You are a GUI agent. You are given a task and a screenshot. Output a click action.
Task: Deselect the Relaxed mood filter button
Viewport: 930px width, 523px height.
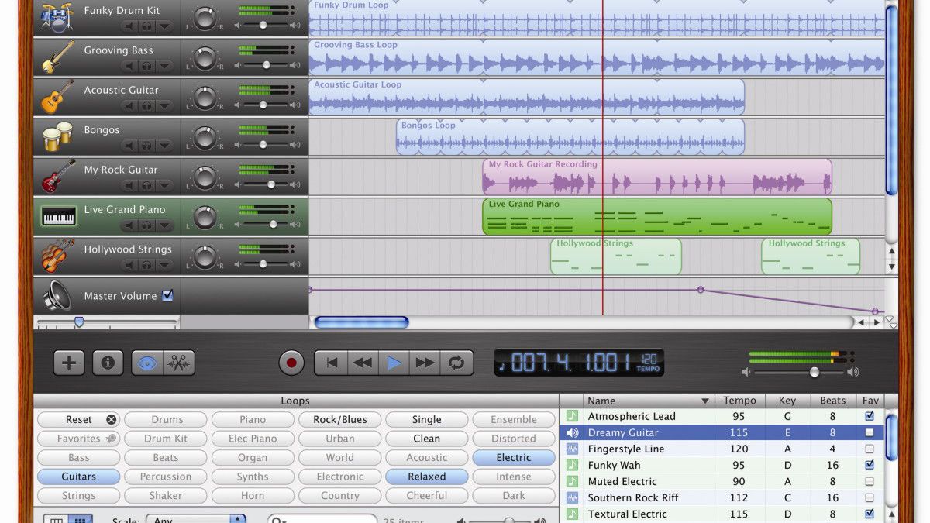(x=426, y=477)
